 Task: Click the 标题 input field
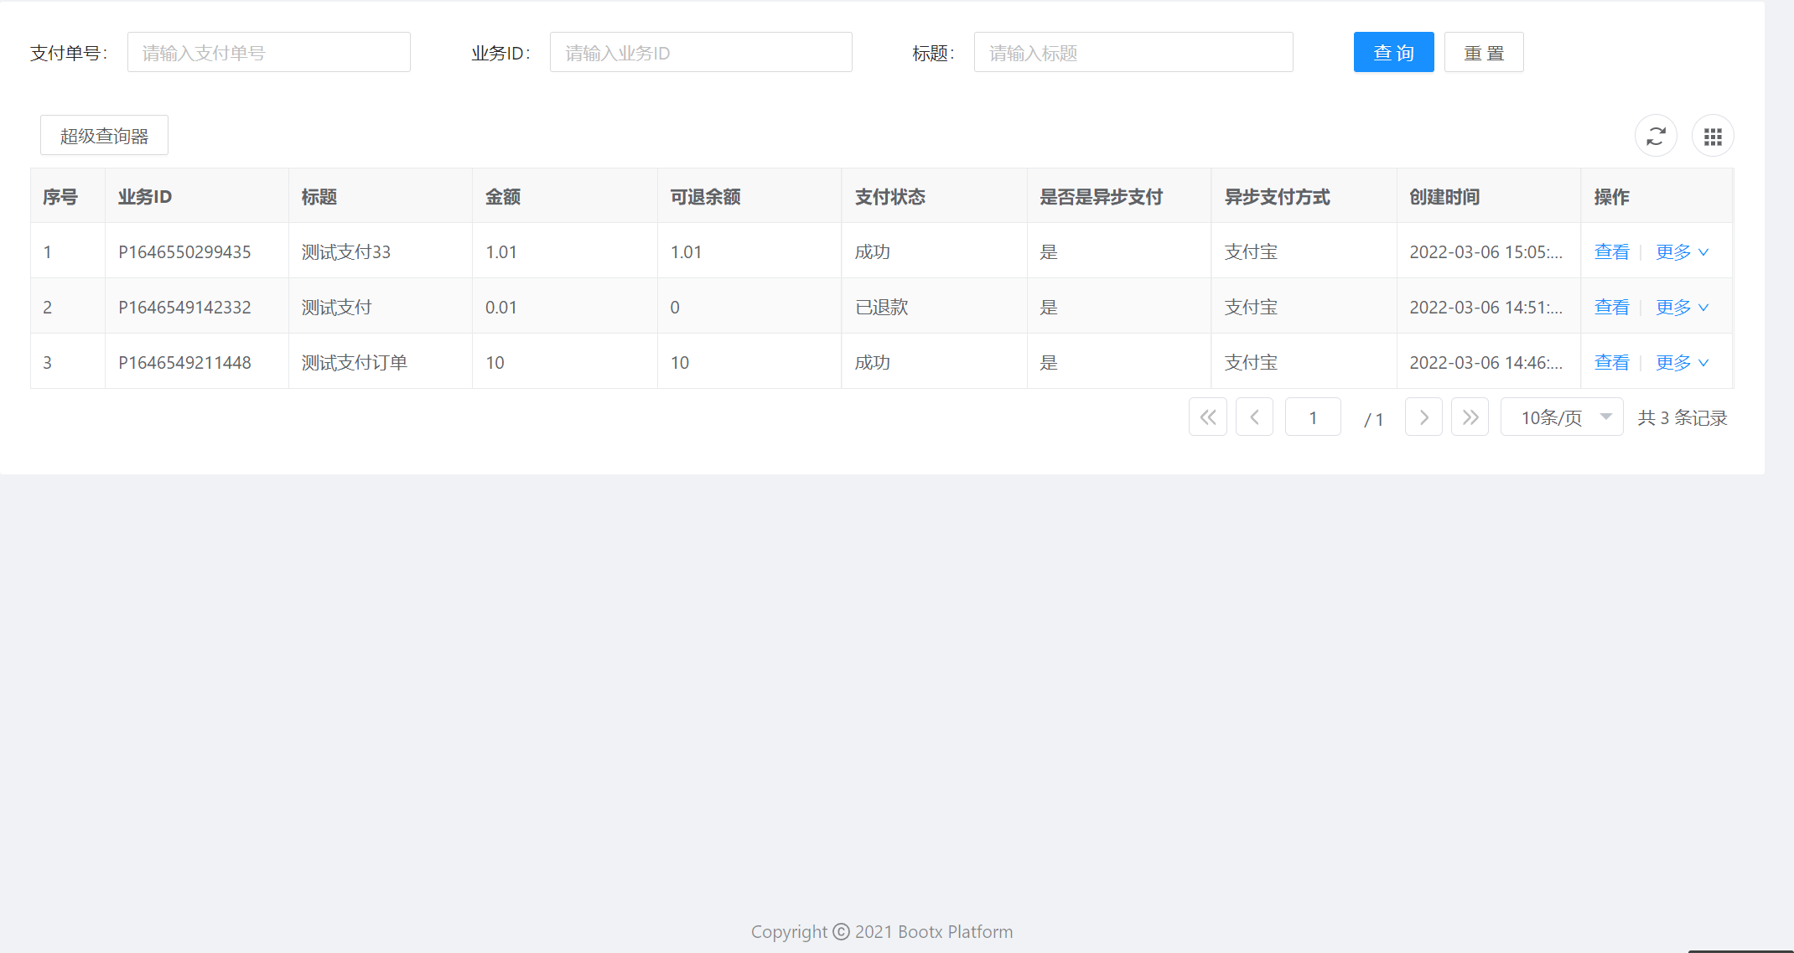1133,51
